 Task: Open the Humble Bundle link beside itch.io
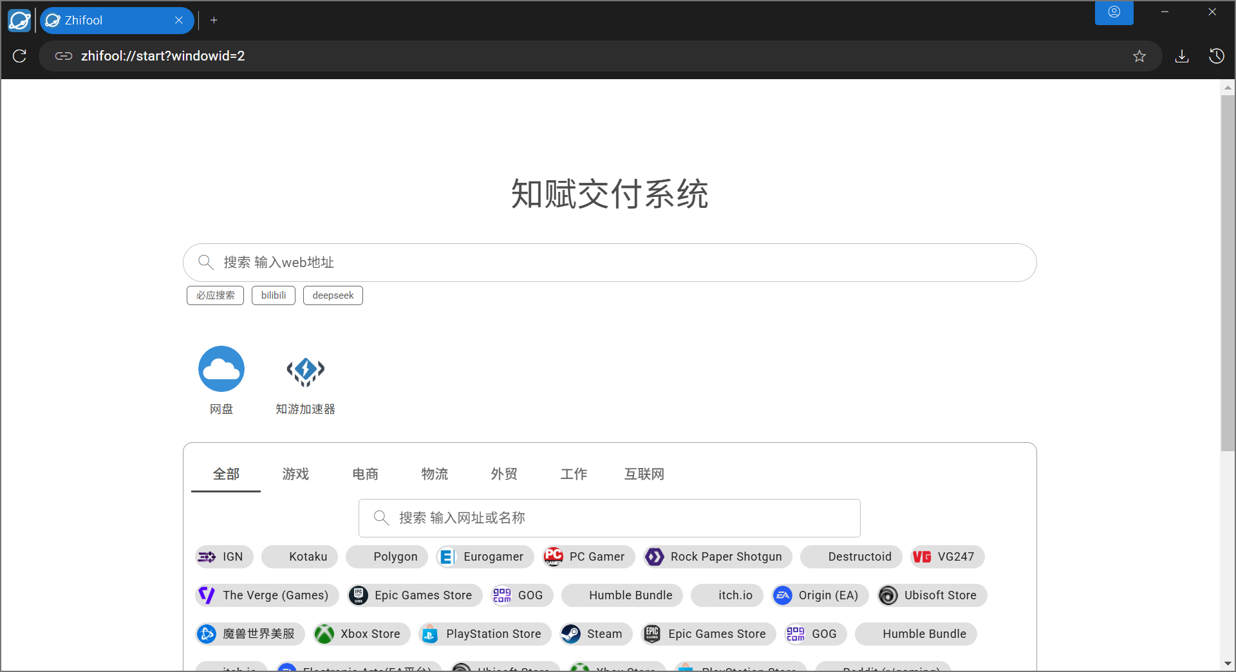click(622, 595)
